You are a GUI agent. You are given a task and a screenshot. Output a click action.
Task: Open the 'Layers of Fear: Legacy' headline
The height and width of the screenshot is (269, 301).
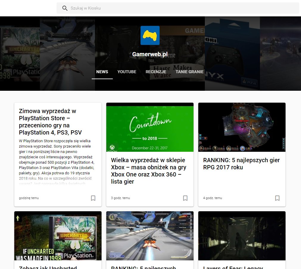233,267
